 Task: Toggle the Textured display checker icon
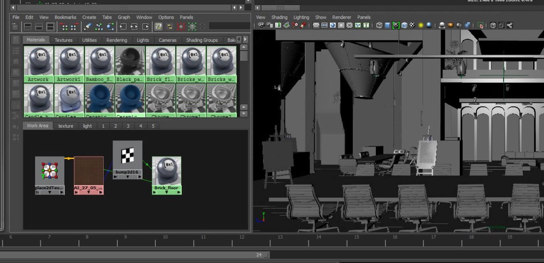click(x=412, y=26)
